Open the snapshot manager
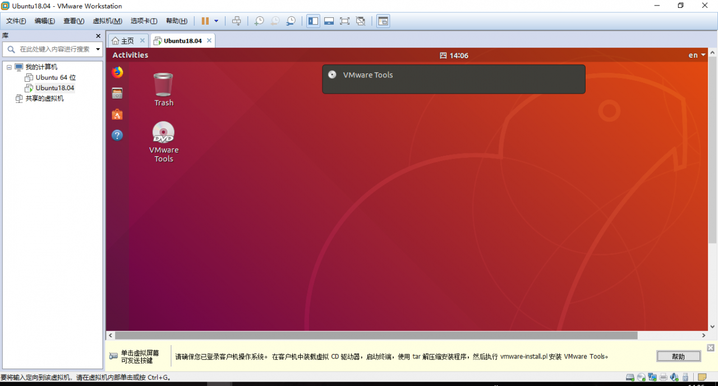Image resolution: width=718 pixels, height=386 pixels. 291,21
